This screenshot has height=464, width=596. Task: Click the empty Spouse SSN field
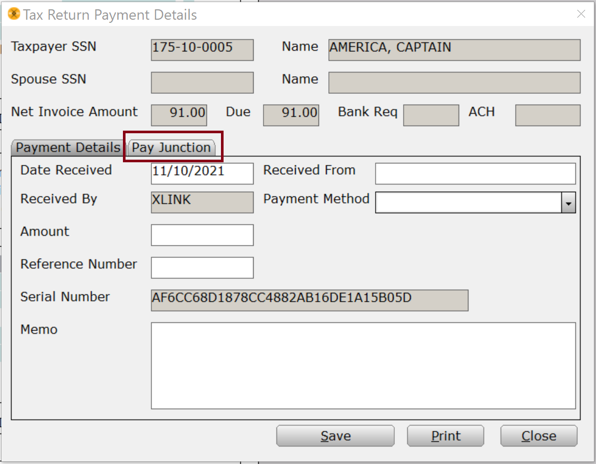[x=202, y=82]
